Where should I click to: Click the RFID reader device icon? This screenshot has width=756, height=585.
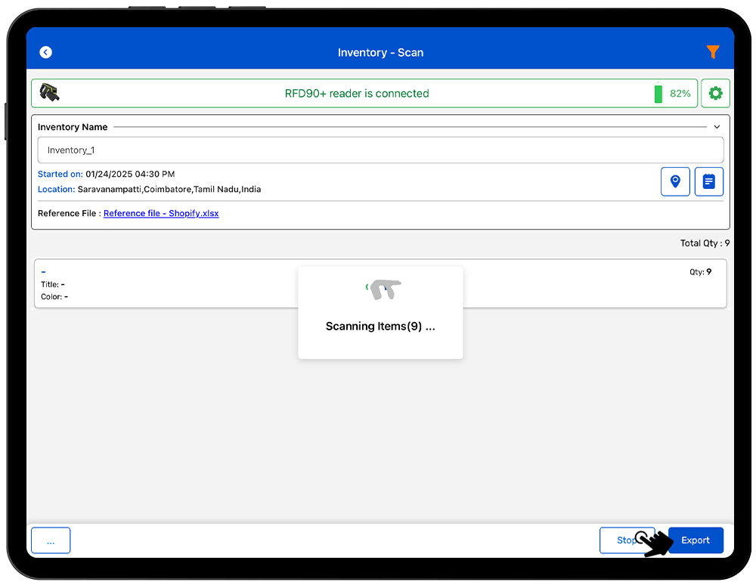[50, 93]
